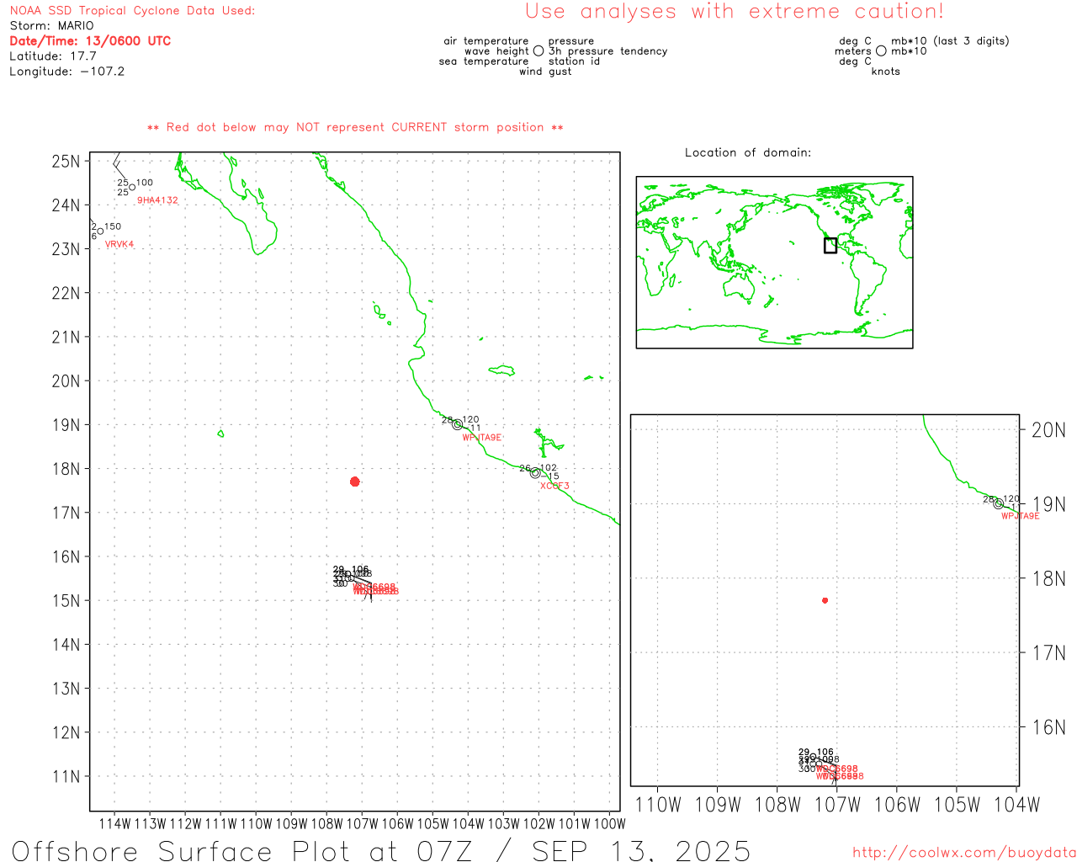Click the WPJTA9E label in zoomed map

click(1021, 516)
